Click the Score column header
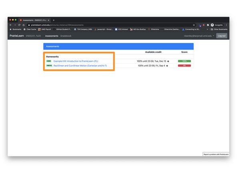 click(x=185, y=52)
